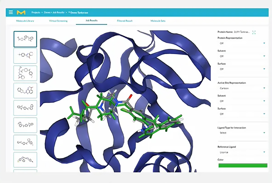Open the protein Solvent dropdown
The width and height of the screenshot is (272, 183).
coord(242,56)
